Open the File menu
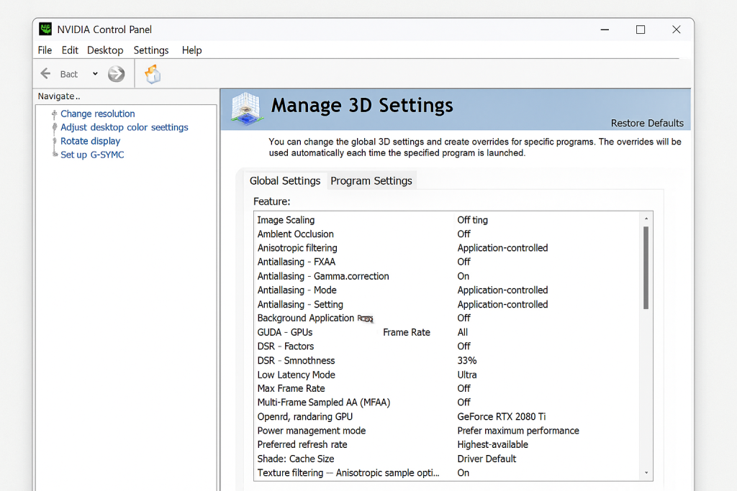 point(45,50)
